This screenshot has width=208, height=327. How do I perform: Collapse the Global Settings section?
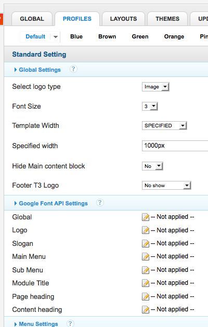(x=37, y=70)
